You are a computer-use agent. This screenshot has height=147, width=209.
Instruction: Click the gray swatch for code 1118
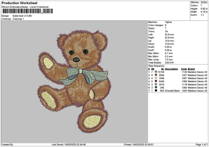pos(156,84)
